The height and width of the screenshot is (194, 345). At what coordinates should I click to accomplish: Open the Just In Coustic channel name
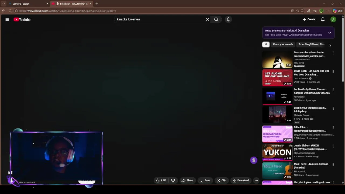[x=301, y=78]
